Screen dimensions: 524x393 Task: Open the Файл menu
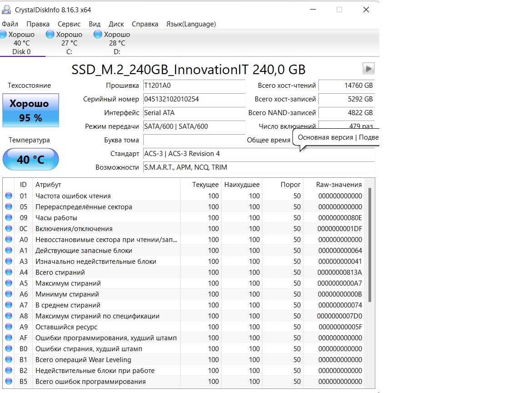(x=10, y=24)
